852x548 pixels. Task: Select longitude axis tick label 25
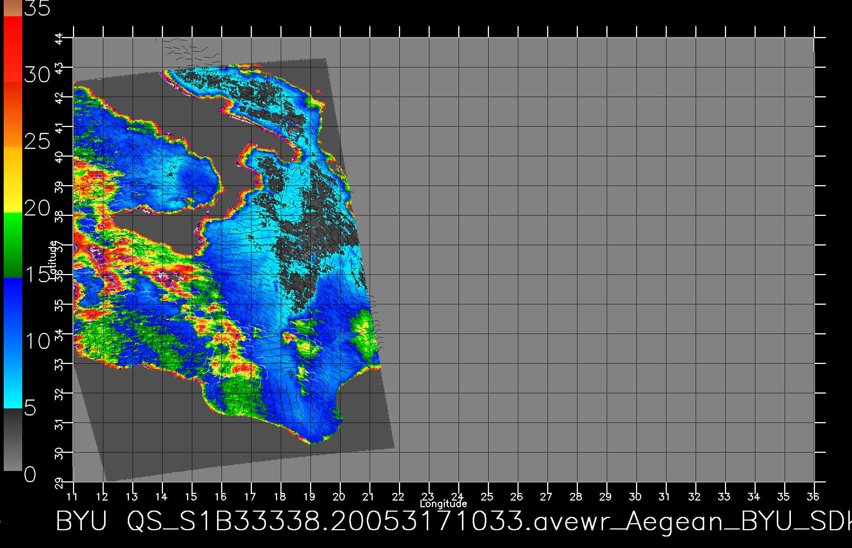point(487,497)
